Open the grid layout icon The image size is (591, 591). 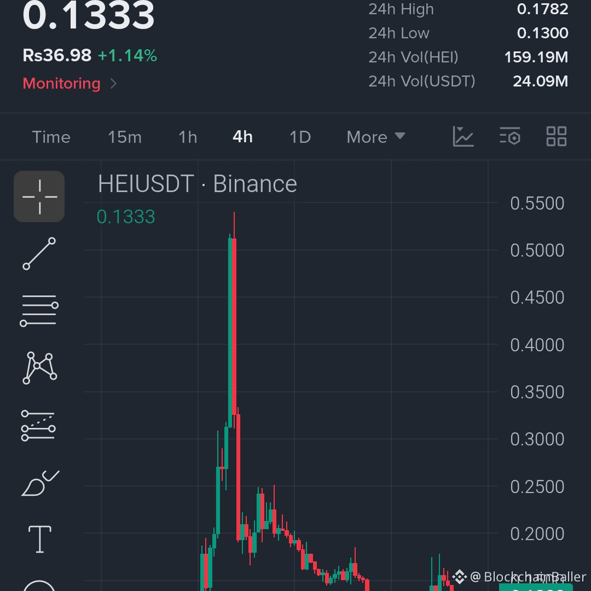tap(557, 136)
